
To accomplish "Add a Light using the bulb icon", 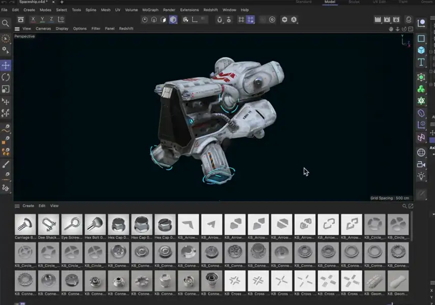I will point(422,176).
